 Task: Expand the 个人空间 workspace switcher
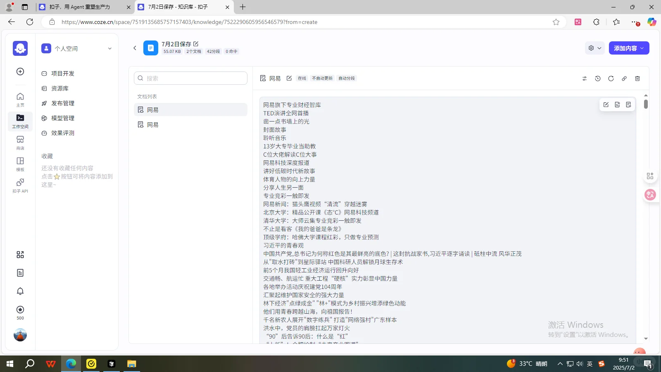(x=77, y=48)
